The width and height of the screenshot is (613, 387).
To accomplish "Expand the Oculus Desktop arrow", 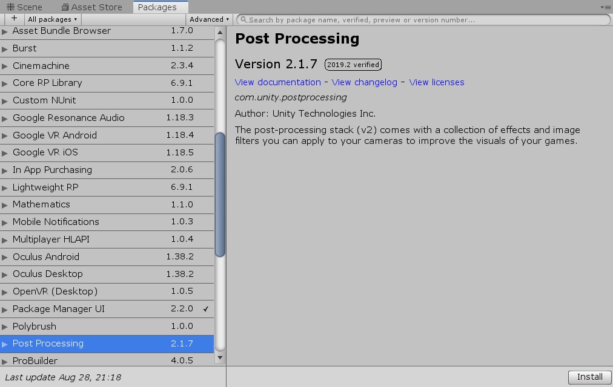I will (x=5, y=275).
